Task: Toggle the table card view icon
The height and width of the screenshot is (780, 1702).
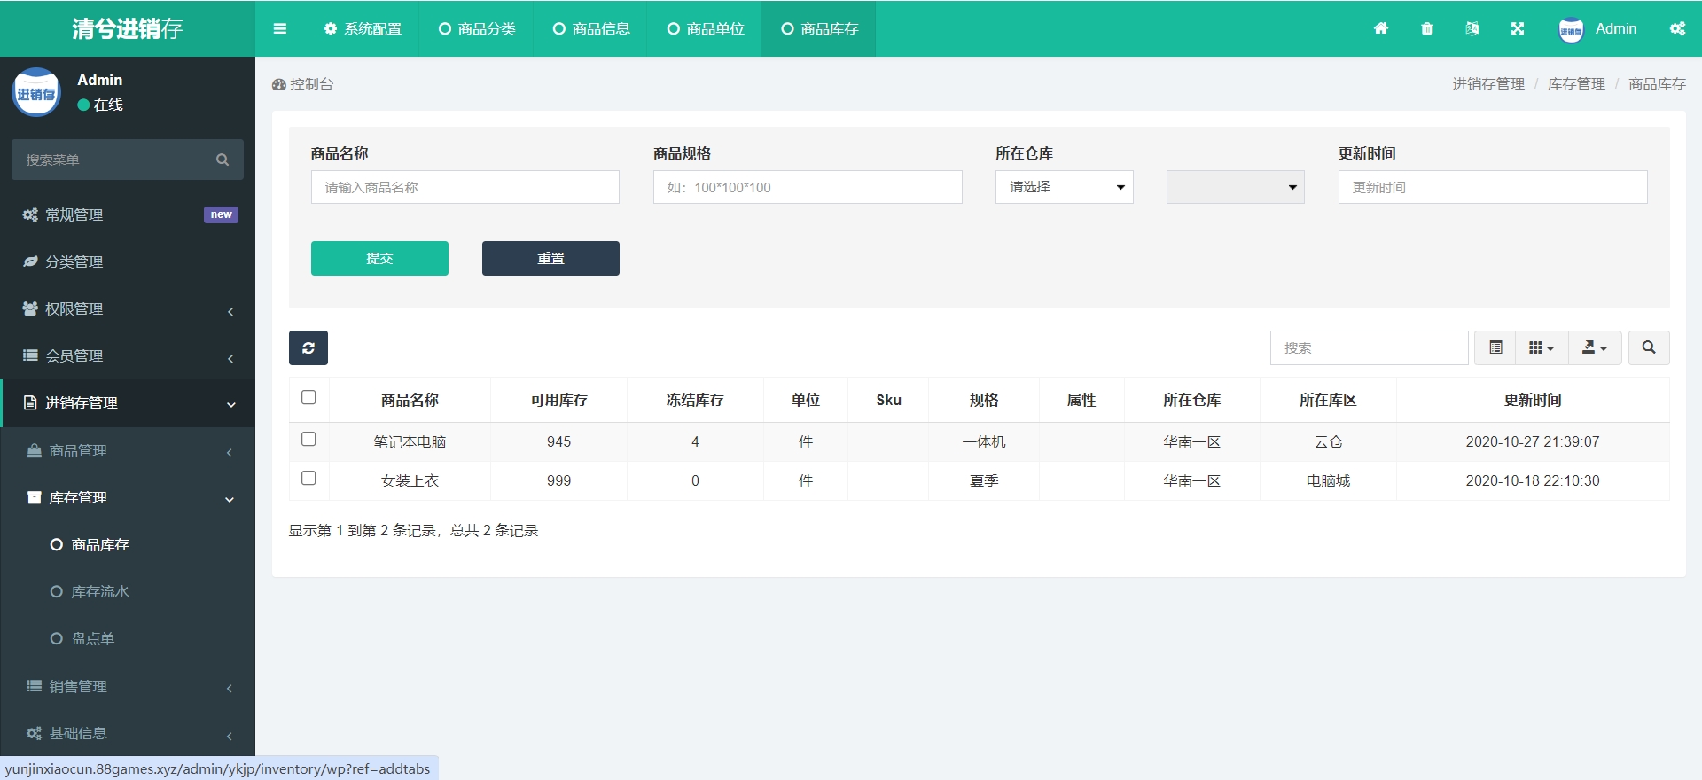Action: click(x=1495, y=347)
